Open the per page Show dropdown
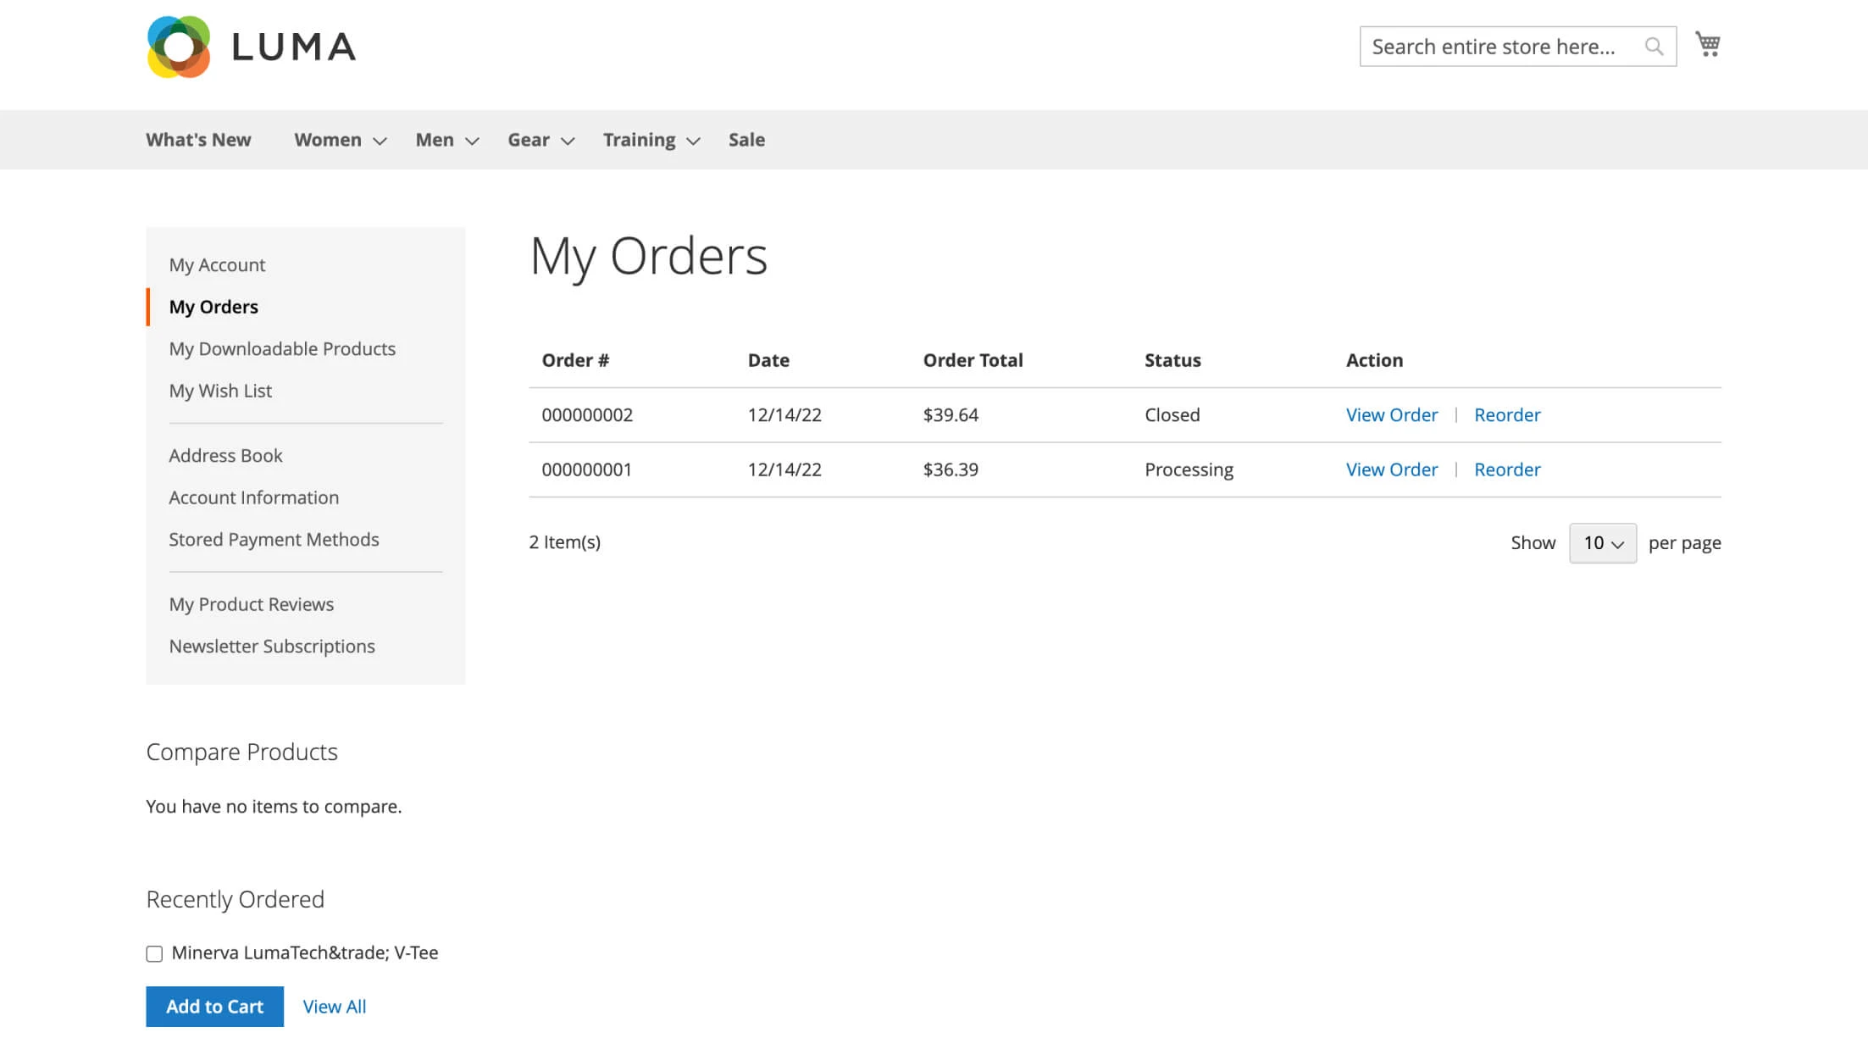Image resolution: width=1868 pixels, height=1055 pixels. pos(1601,542)
